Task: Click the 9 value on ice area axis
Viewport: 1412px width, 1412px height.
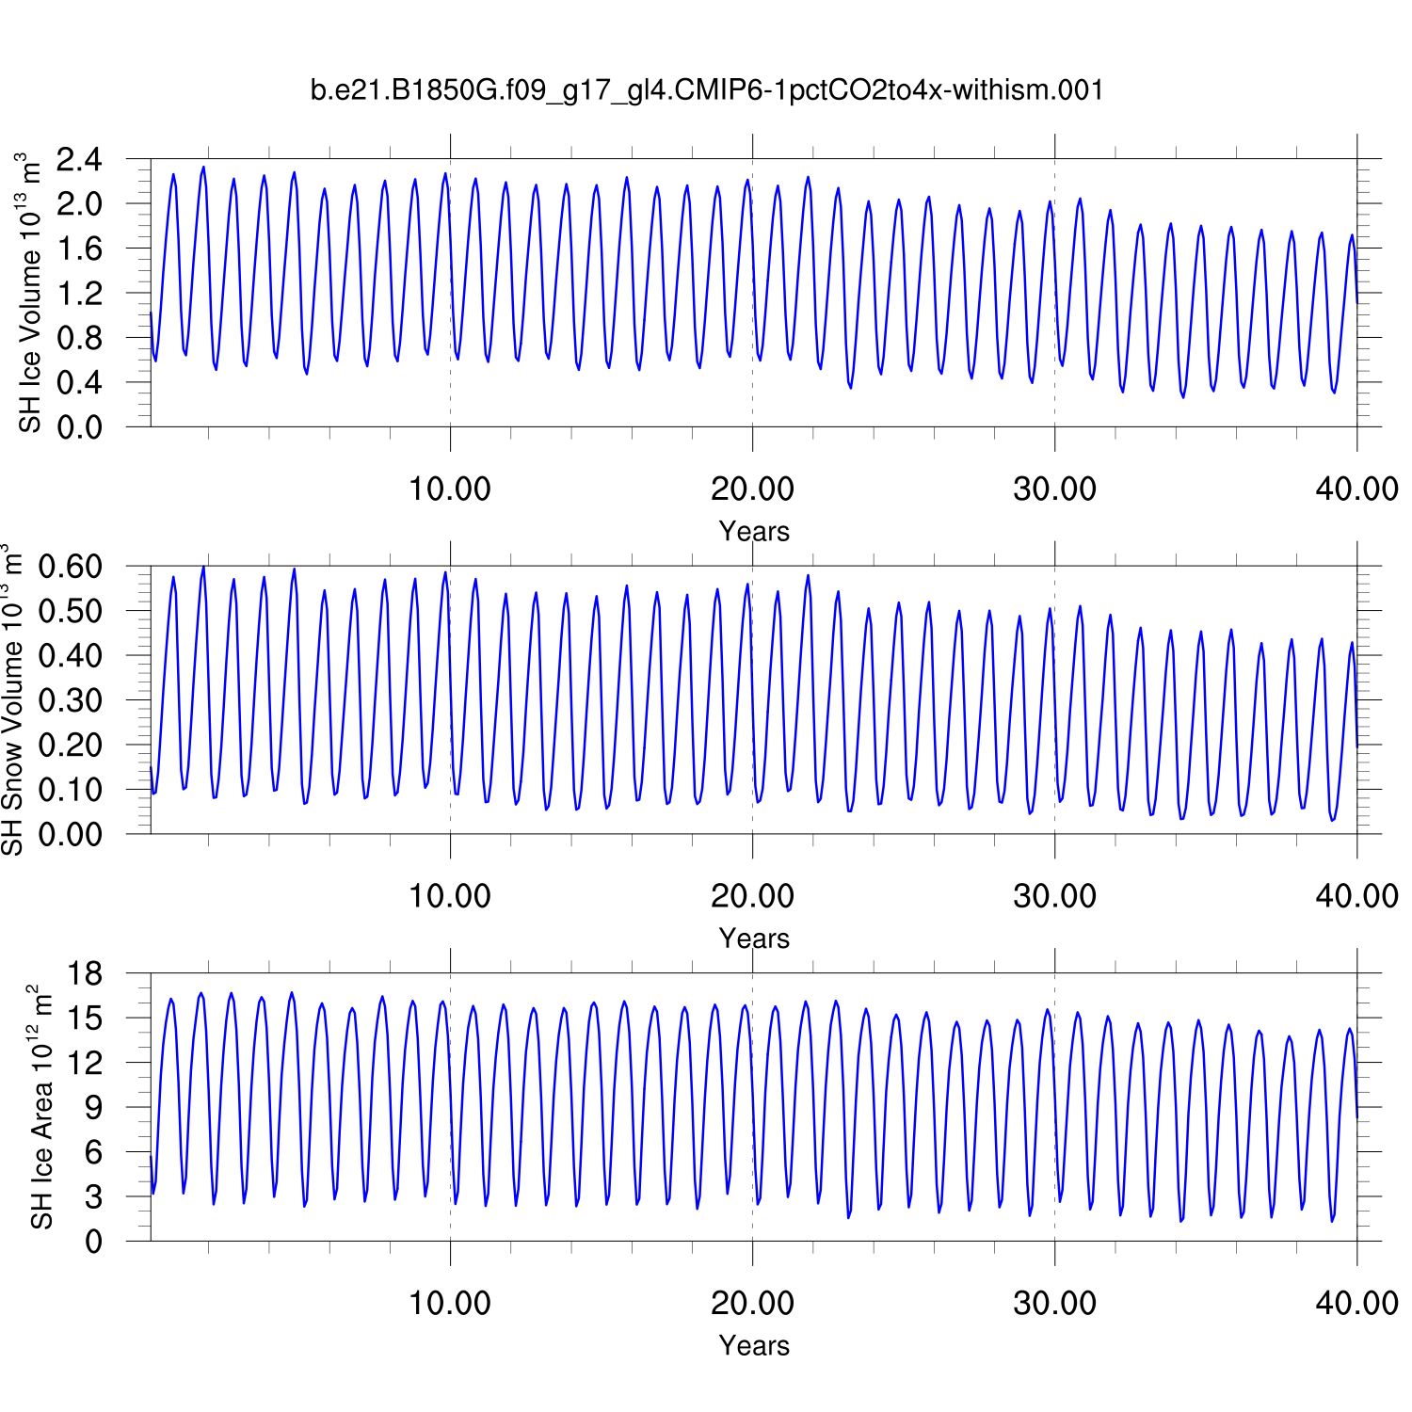Action: coord(93,1108)
